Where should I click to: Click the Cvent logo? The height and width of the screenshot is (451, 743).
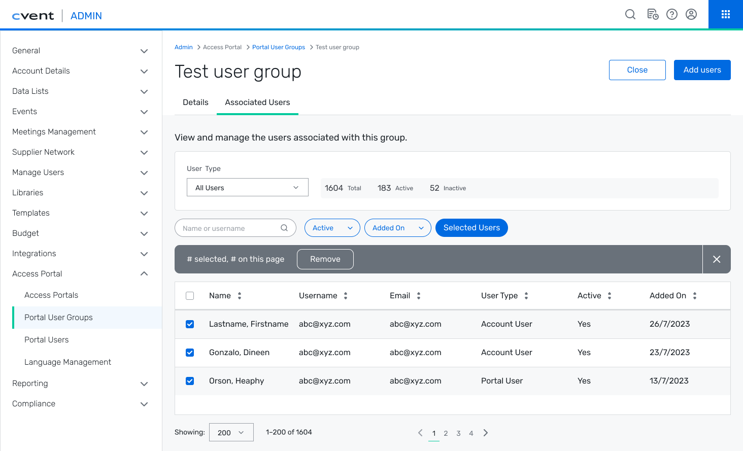coord(33,16)
